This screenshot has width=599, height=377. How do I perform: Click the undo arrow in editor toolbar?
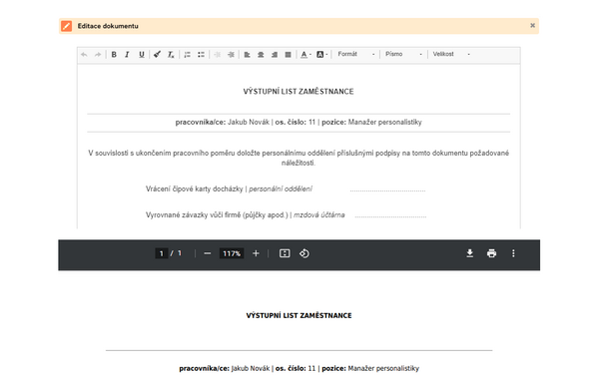[x=84, y=55]
